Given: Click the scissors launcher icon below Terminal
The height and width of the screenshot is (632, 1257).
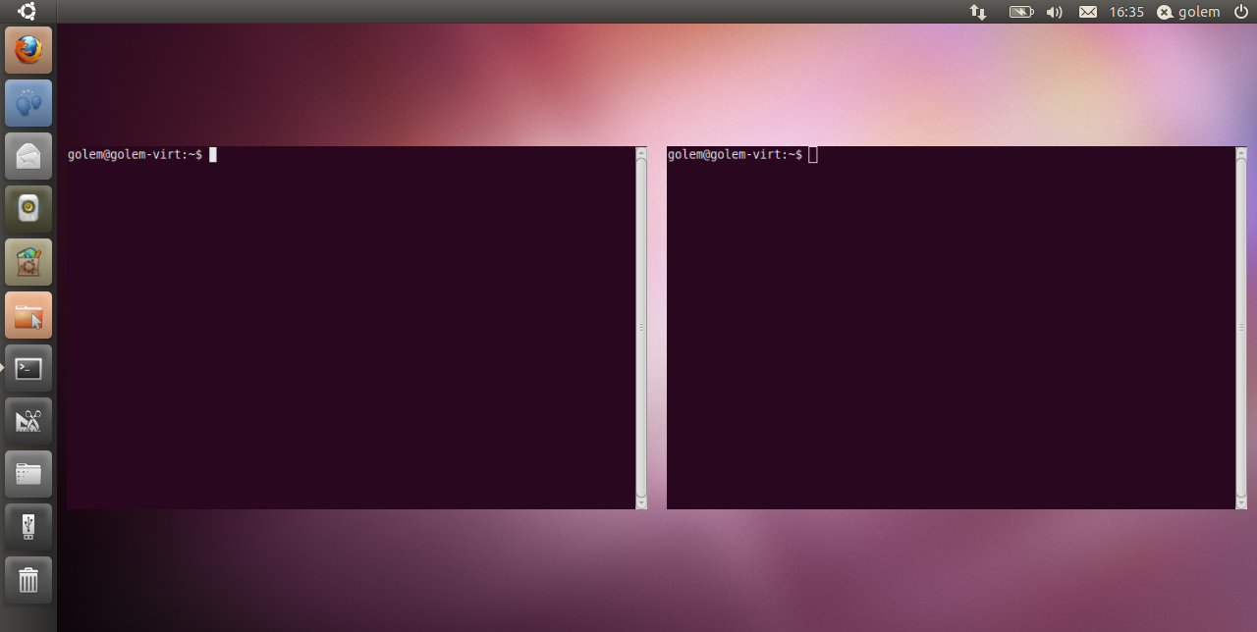Looking at the screenshot, I should point(27,419).
